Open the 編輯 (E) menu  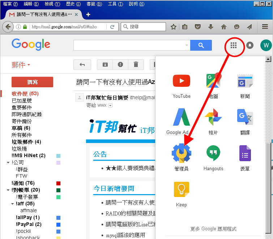tap(31, 4)
